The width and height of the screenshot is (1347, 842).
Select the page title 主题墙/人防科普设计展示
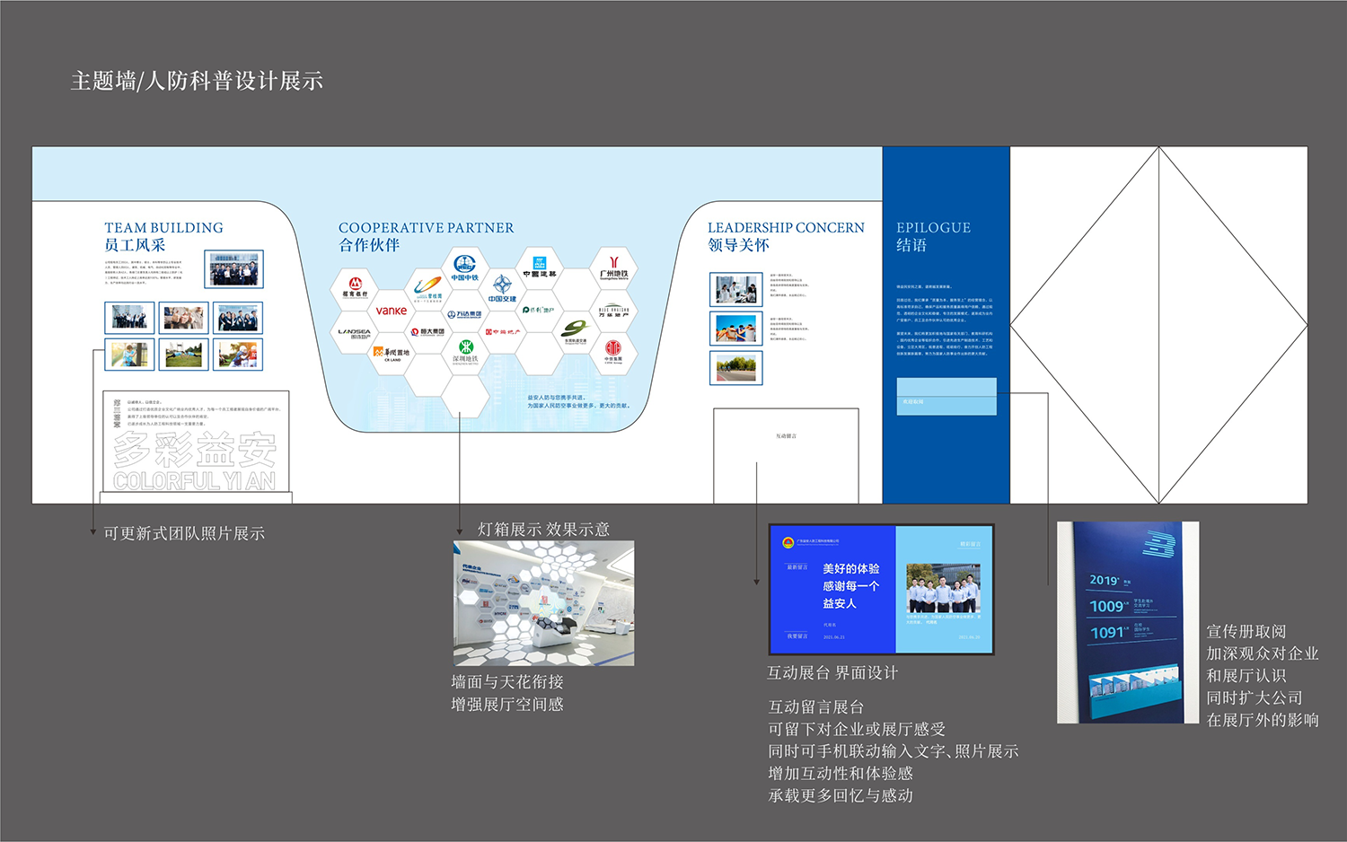point(197,81)
